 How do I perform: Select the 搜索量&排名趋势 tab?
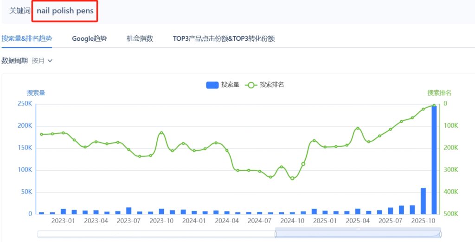point(26,39)
